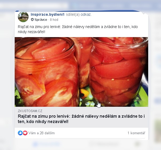Click the blurred blue Like button below post
Screen dimensions: 161x150
coord(46,144)
